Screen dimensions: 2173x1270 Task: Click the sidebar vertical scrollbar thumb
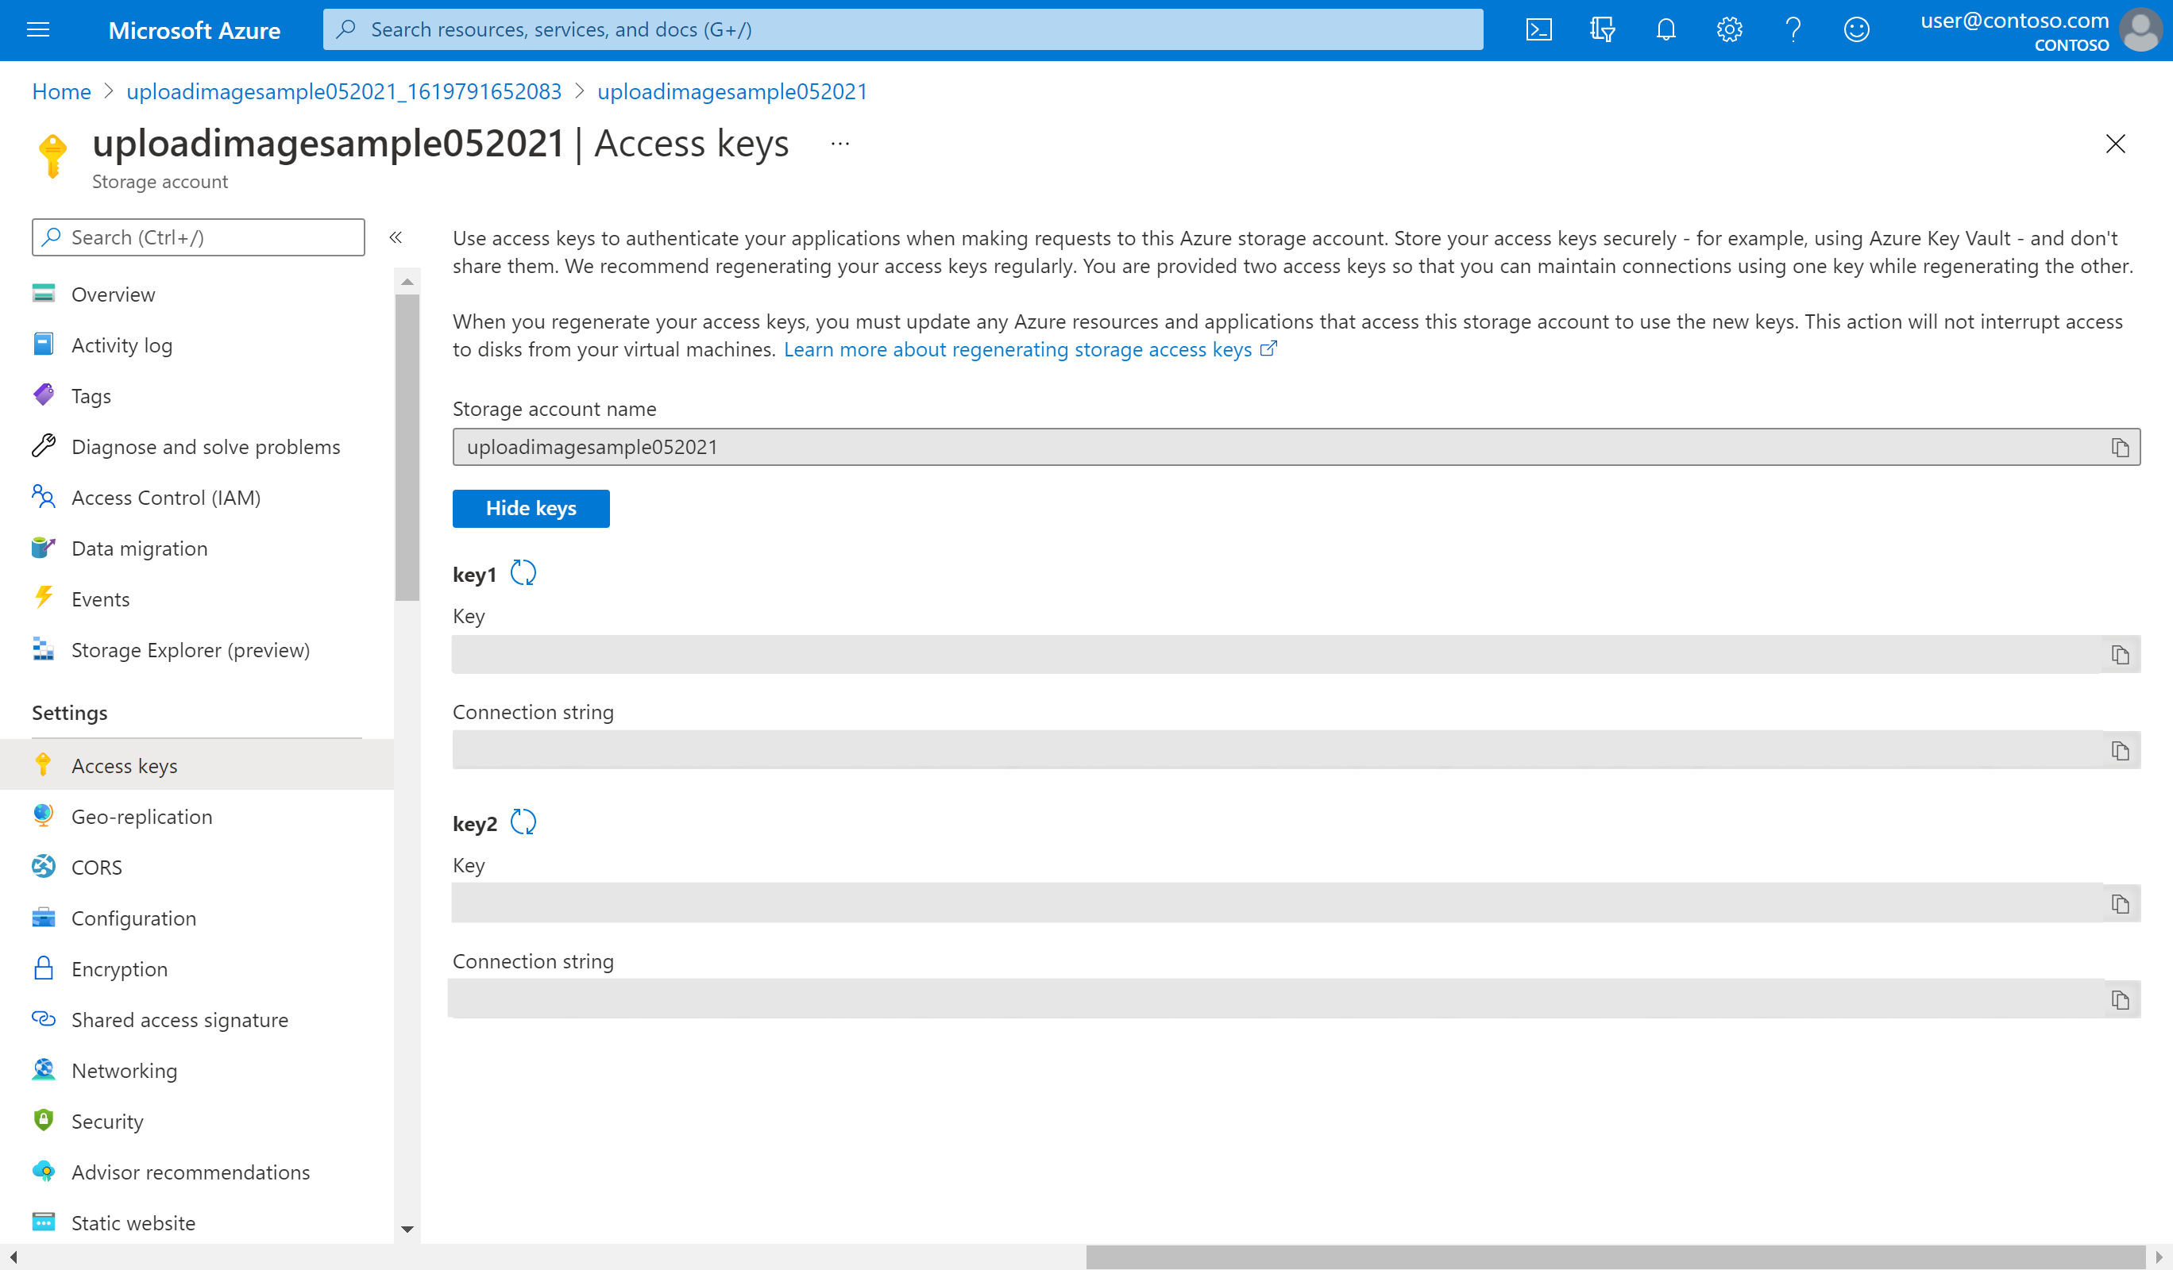pos(407,447)
